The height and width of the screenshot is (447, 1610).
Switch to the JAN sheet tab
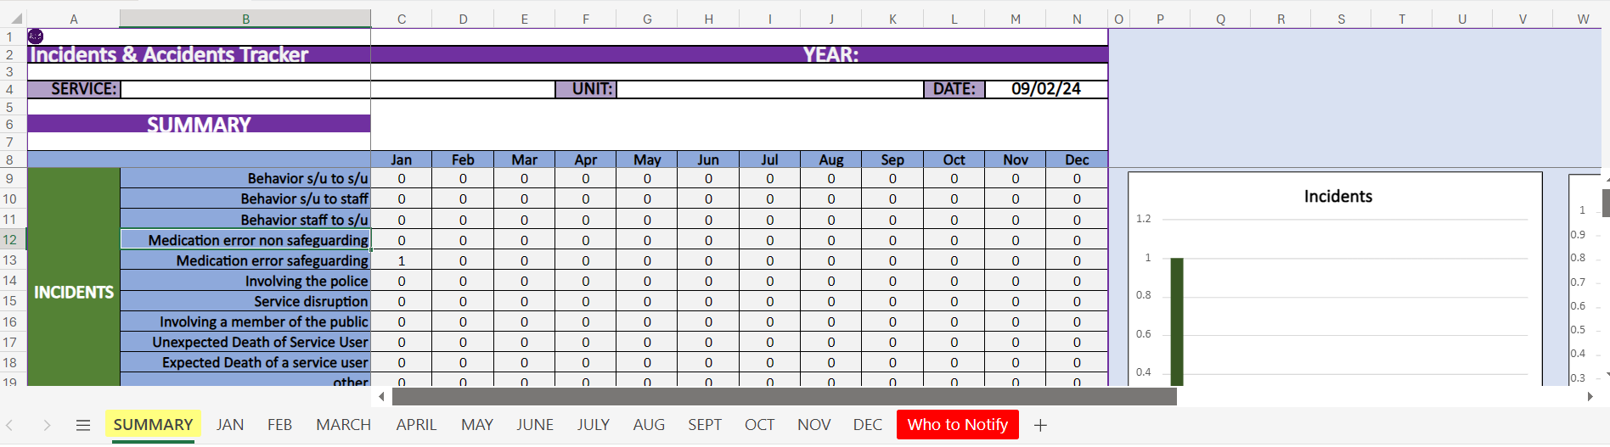click(229, 425)
